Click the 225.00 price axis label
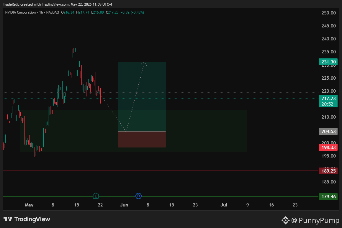This screenshot has width=342, height=228. (x=328, y=78)
